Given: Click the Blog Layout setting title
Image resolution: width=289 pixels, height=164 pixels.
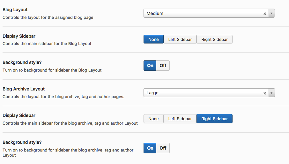Looking at the screenshot, I should tap(15, 10).
